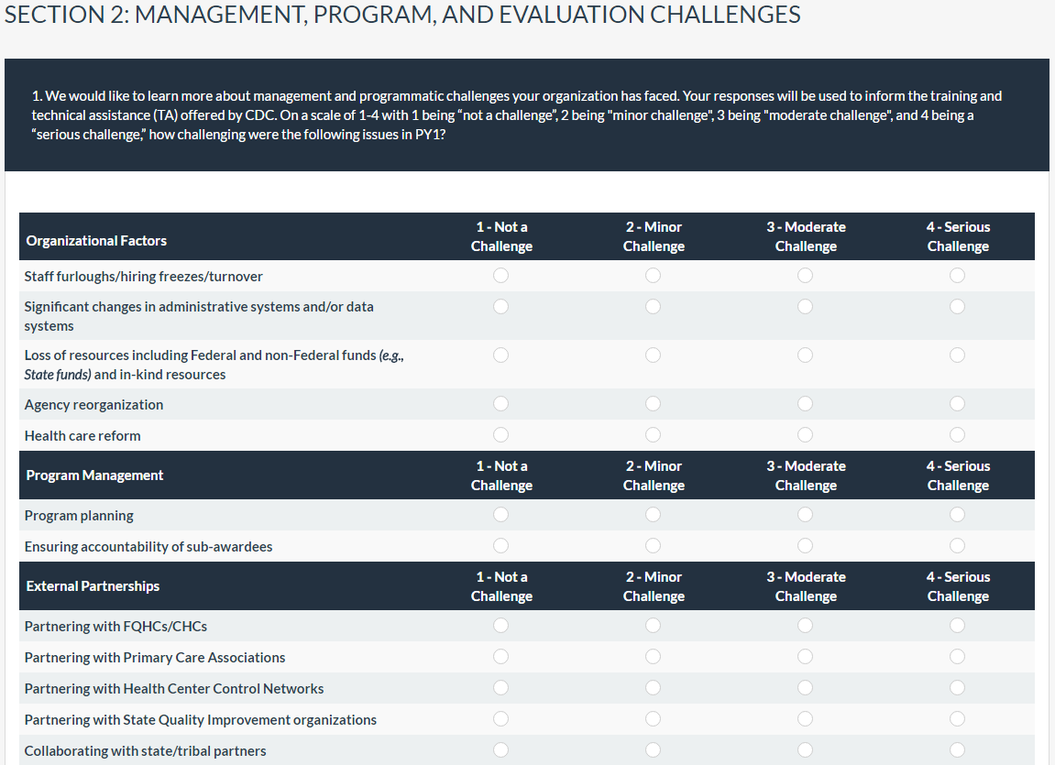Select Serious Challenge for Health Center Control Networks

[957, 688]
